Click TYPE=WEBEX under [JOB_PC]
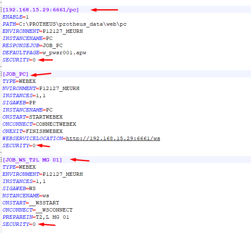Image resolution: width=251 pixels, height=233 pixels. point(19,81)
